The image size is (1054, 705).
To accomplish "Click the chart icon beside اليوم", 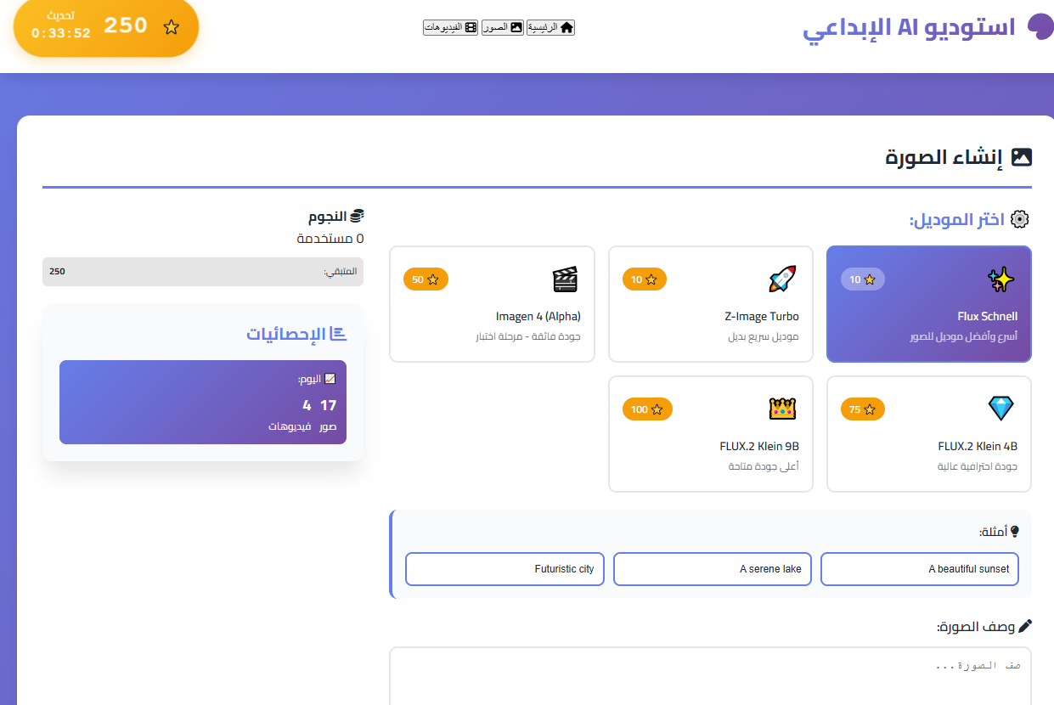I will 330,379.
